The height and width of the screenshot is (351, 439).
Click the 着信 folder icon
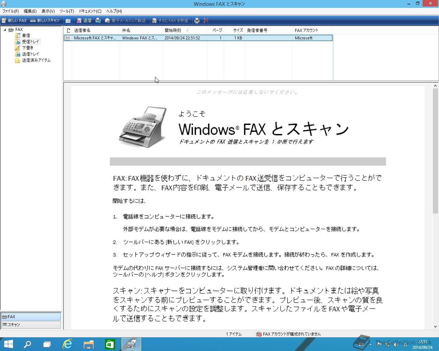pyautogui.click(x=17, y=36)
